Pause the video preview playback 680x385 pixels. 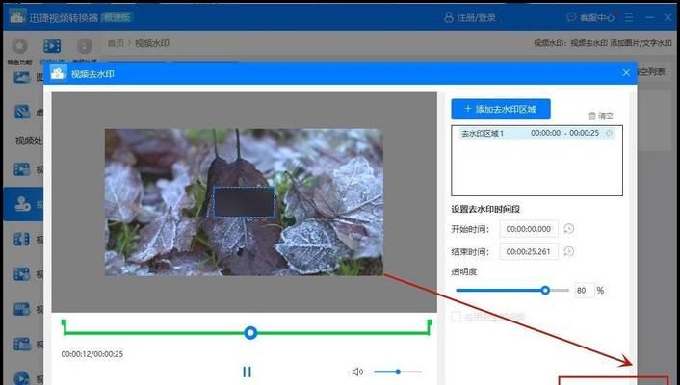point(247,372)
